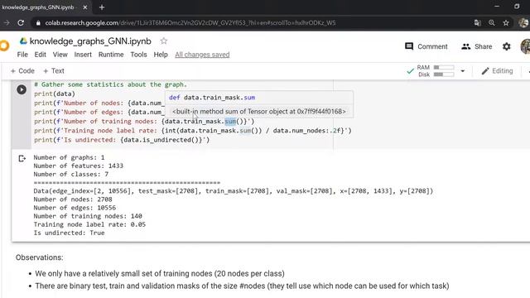Click translate page icon in address bar
This screenshot has height=298, width=530.
tap(477, 22)
